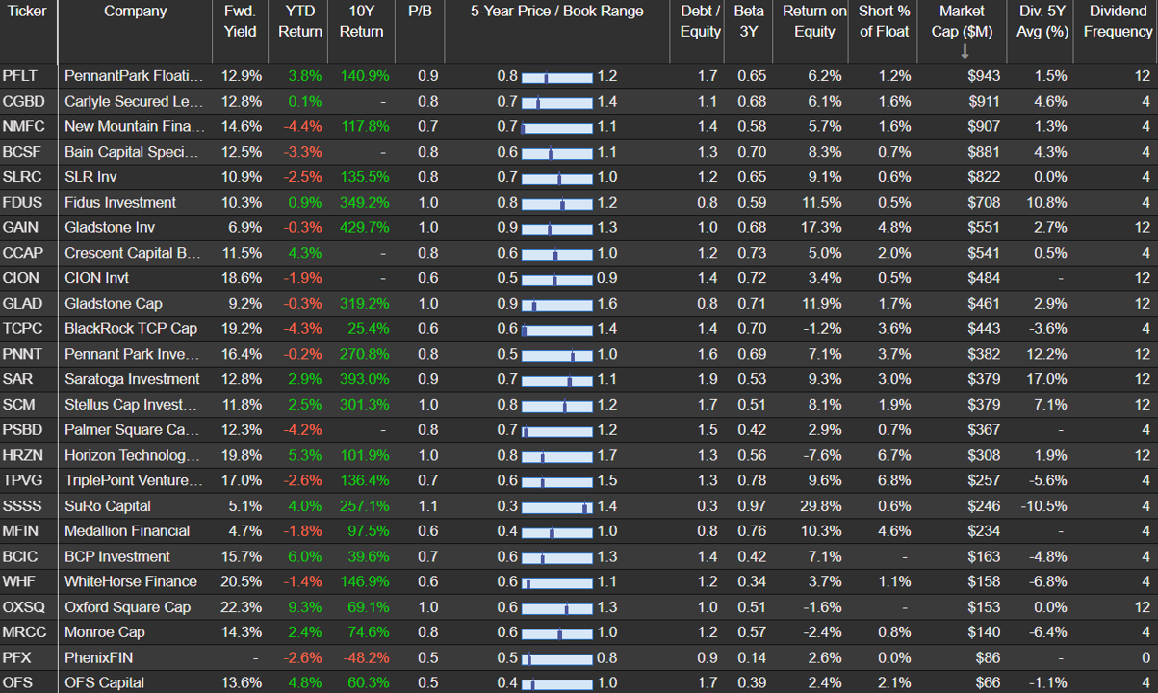
Task: Open the SuRo Capital company name
Action: [x=108, y=505]
